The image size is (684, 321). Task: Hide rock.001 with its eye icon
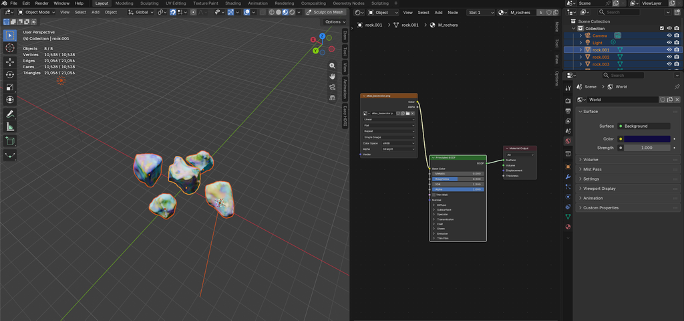click(x=669, y=49)
